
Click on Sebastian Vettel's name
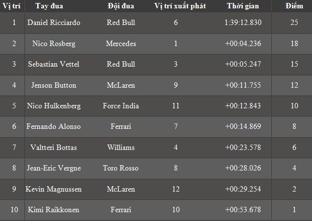[54, 64]
